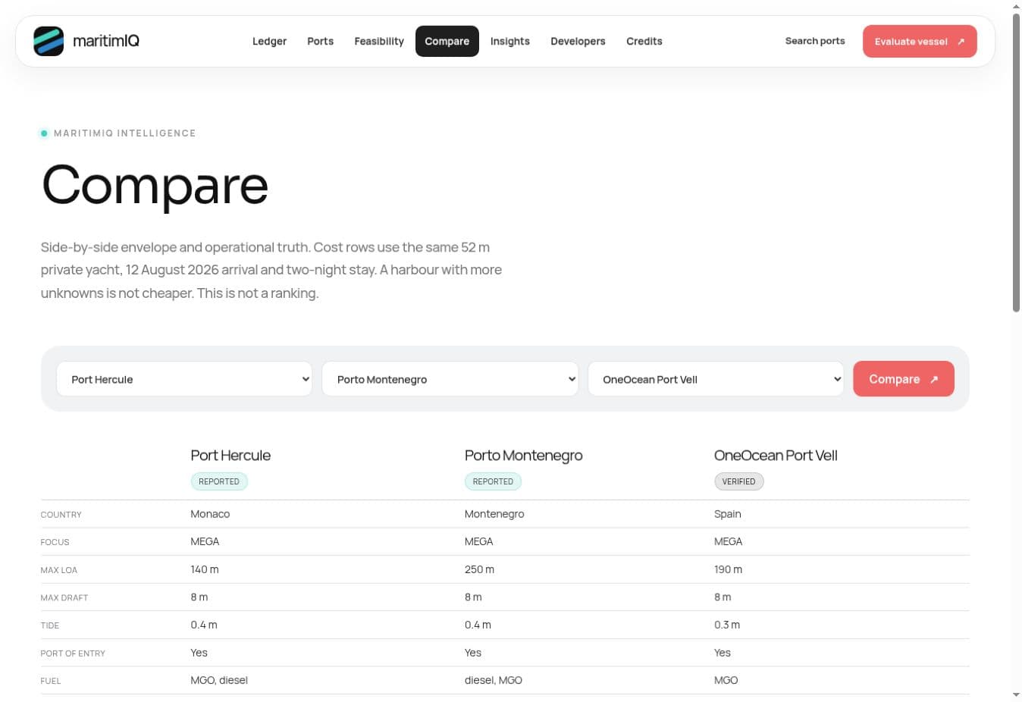Click the FUEL row label

pos(50,681)
